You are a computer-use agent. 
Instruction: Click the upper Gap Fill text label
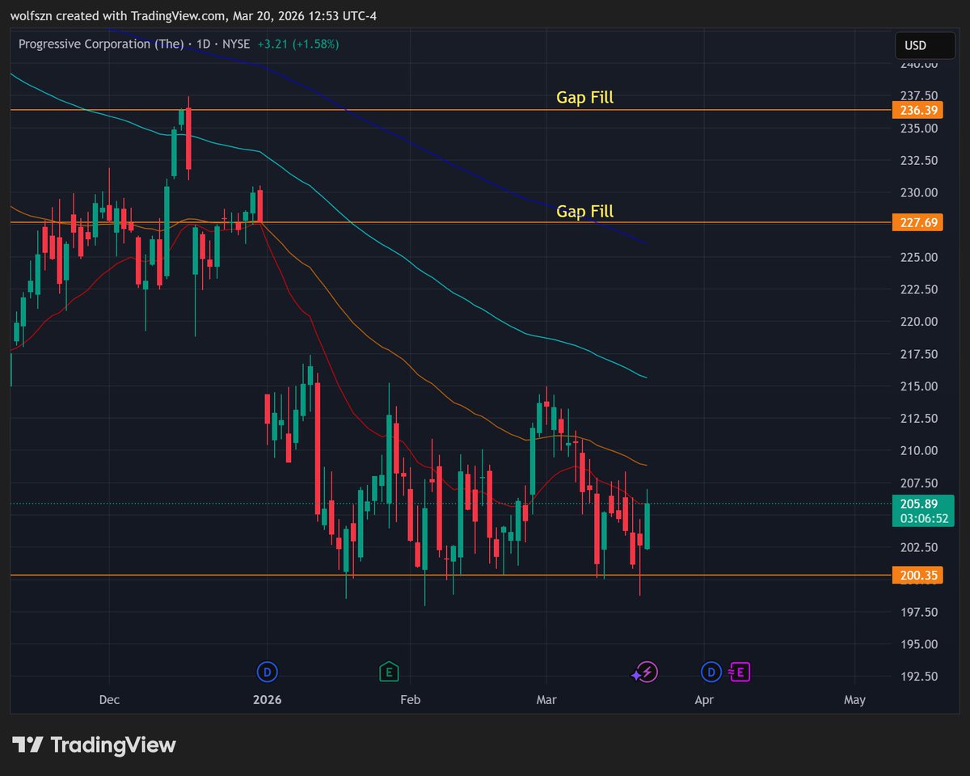(x=584, y=97)
